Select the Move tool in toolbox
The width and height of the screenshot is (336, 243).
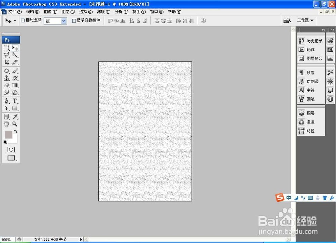15,48
